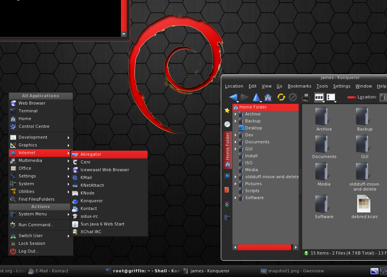This screenshot has width=387, height=277.
Task: Expand the Development submenu
Action: [x=41, y=137]
